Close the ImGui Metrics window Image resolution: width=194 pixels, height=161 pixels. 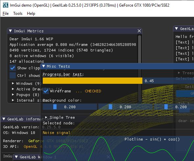point(139,31)
